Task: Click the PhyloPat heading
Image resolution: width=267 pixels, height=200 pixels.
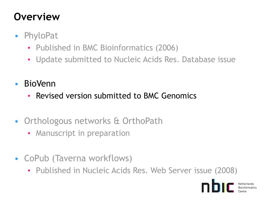Action: (41, 36)
